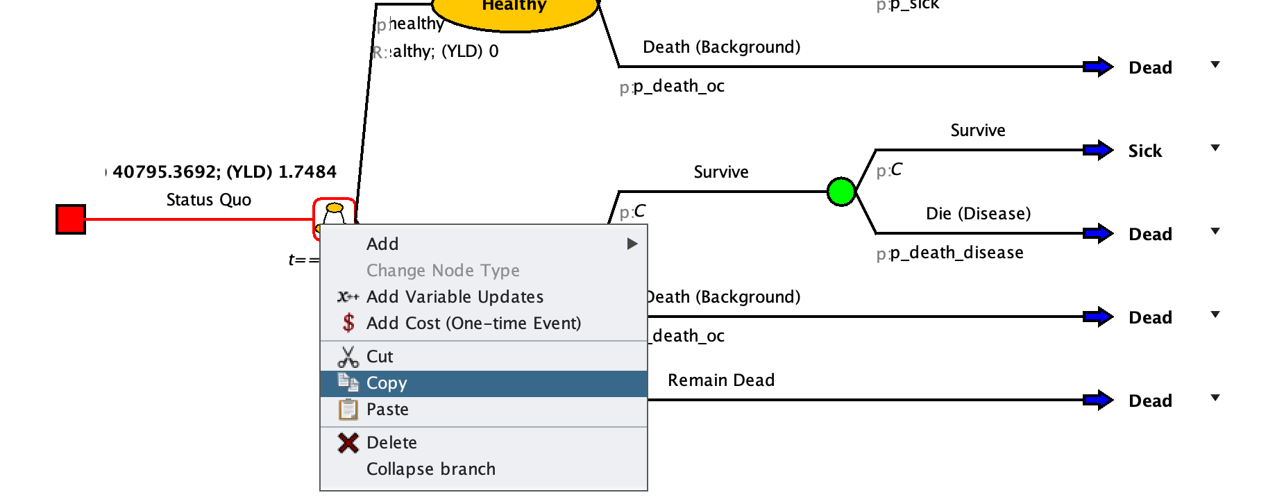Click the p_death_disease probability text
This screenshot has width=1284, height=504.
956,253
